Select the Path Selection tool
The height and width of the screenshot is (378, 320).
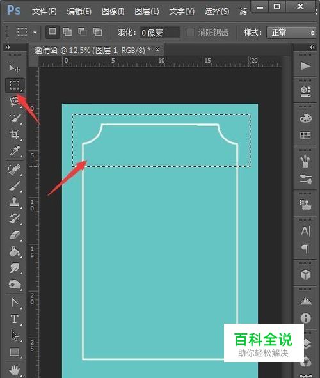point(15,335)
